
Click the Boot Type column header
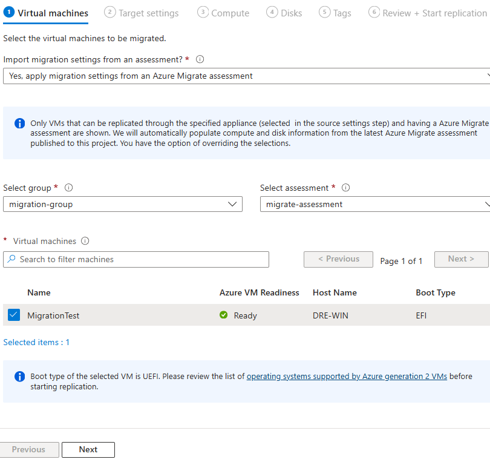click(436, 292)
